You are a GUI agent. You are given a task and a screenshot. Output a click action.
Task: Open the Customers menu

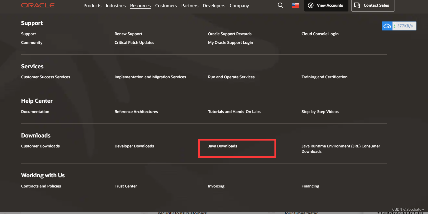[166, 6]
